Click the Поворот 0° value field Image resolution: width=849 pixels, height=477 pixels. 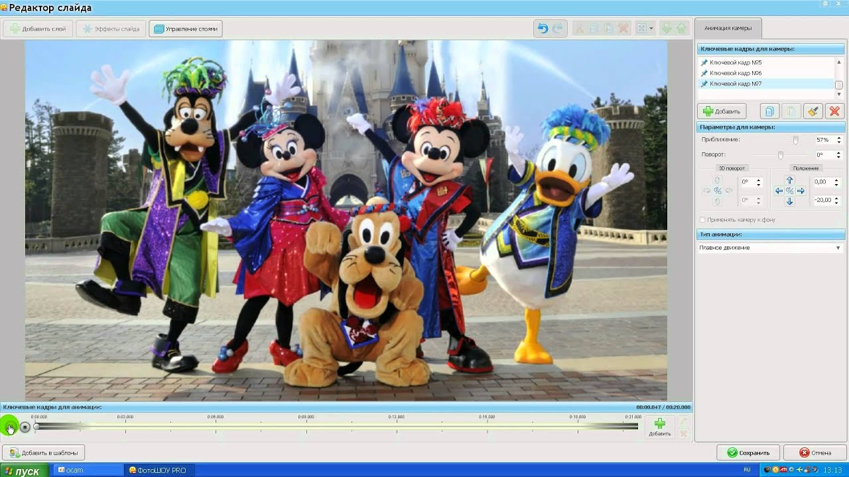point(823,155)
